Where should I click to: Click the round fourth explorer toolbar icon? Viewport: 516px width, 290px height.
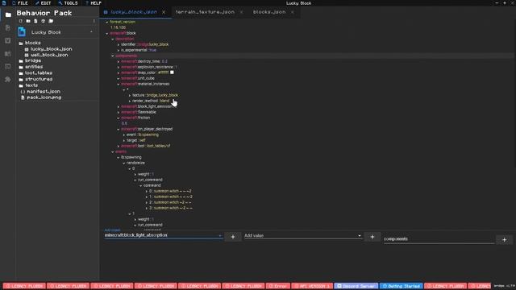point(43,21)
